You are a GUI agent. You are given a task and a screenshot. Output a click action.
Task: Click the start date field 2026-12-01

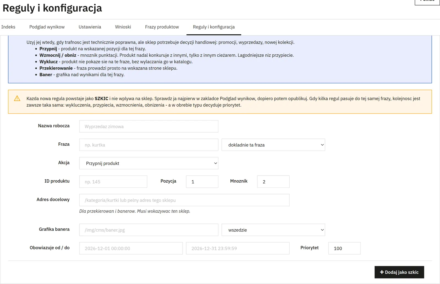click(x=131, y=248)
